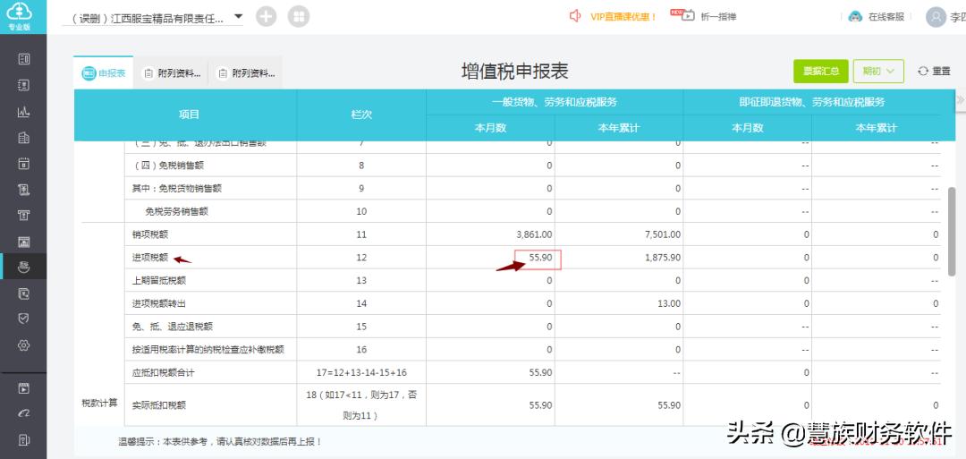The image size is (966, 459).
Task: Click the 温馨提示 notice text
Action: (219, 441)
